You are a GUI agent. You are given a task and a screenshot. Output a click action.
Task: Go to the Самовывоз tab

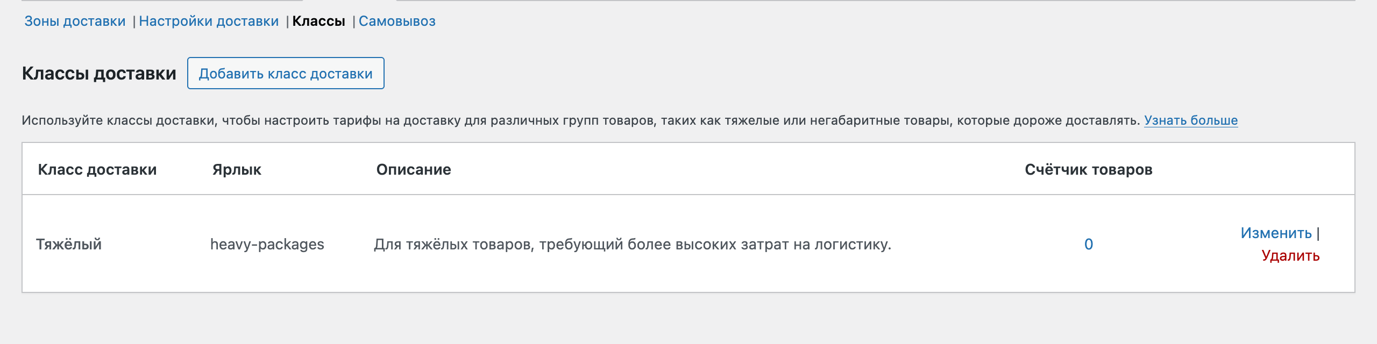pos(397,21)
